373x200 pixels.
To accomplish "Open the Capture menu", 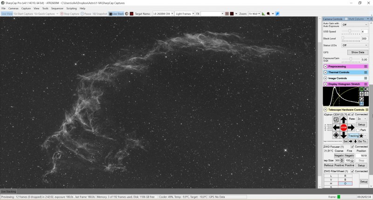I will [26, 8].
